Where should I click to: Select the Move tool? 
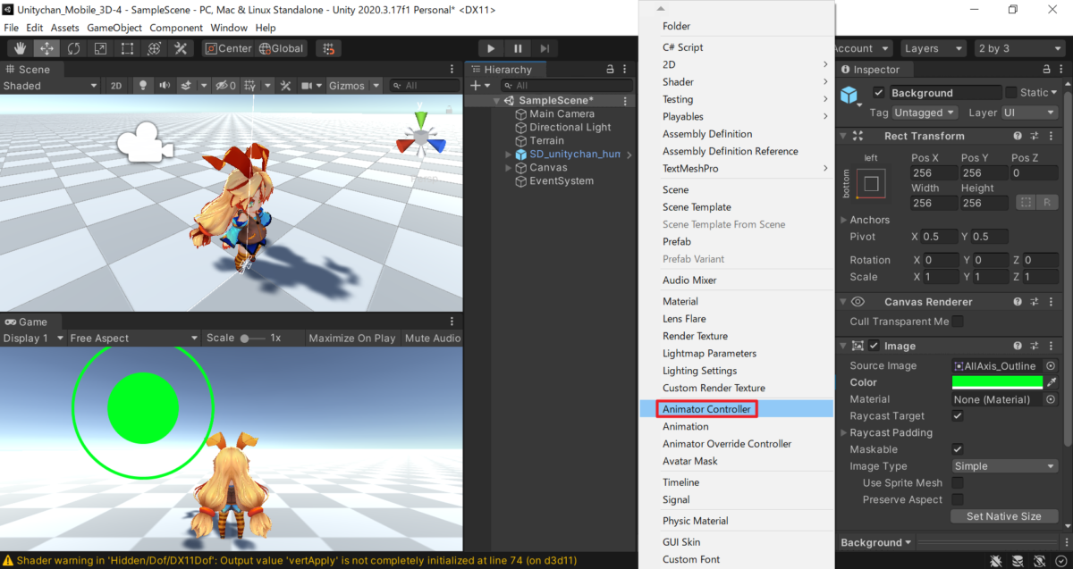(x=46, y=48)
